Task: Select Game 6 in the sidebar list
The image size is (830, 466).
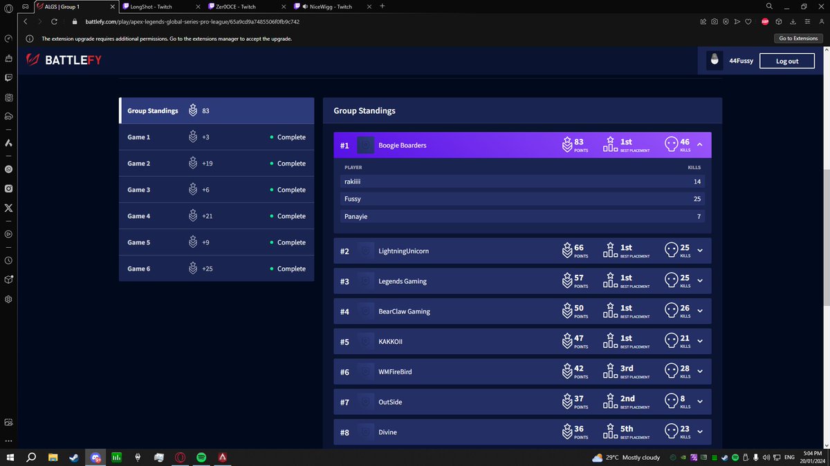Action: click(216, 269)
